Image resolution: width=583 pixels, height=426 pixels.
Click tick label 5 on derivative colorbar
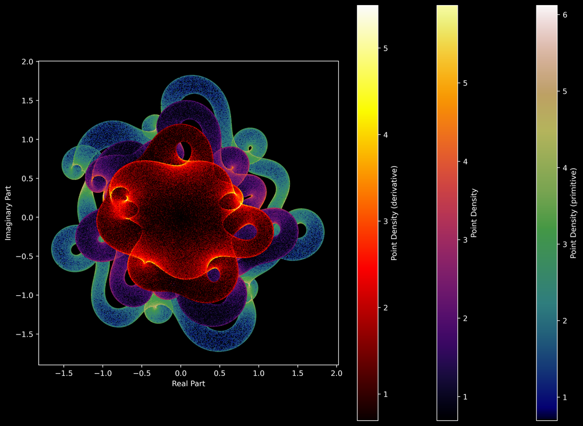(385, 48)
